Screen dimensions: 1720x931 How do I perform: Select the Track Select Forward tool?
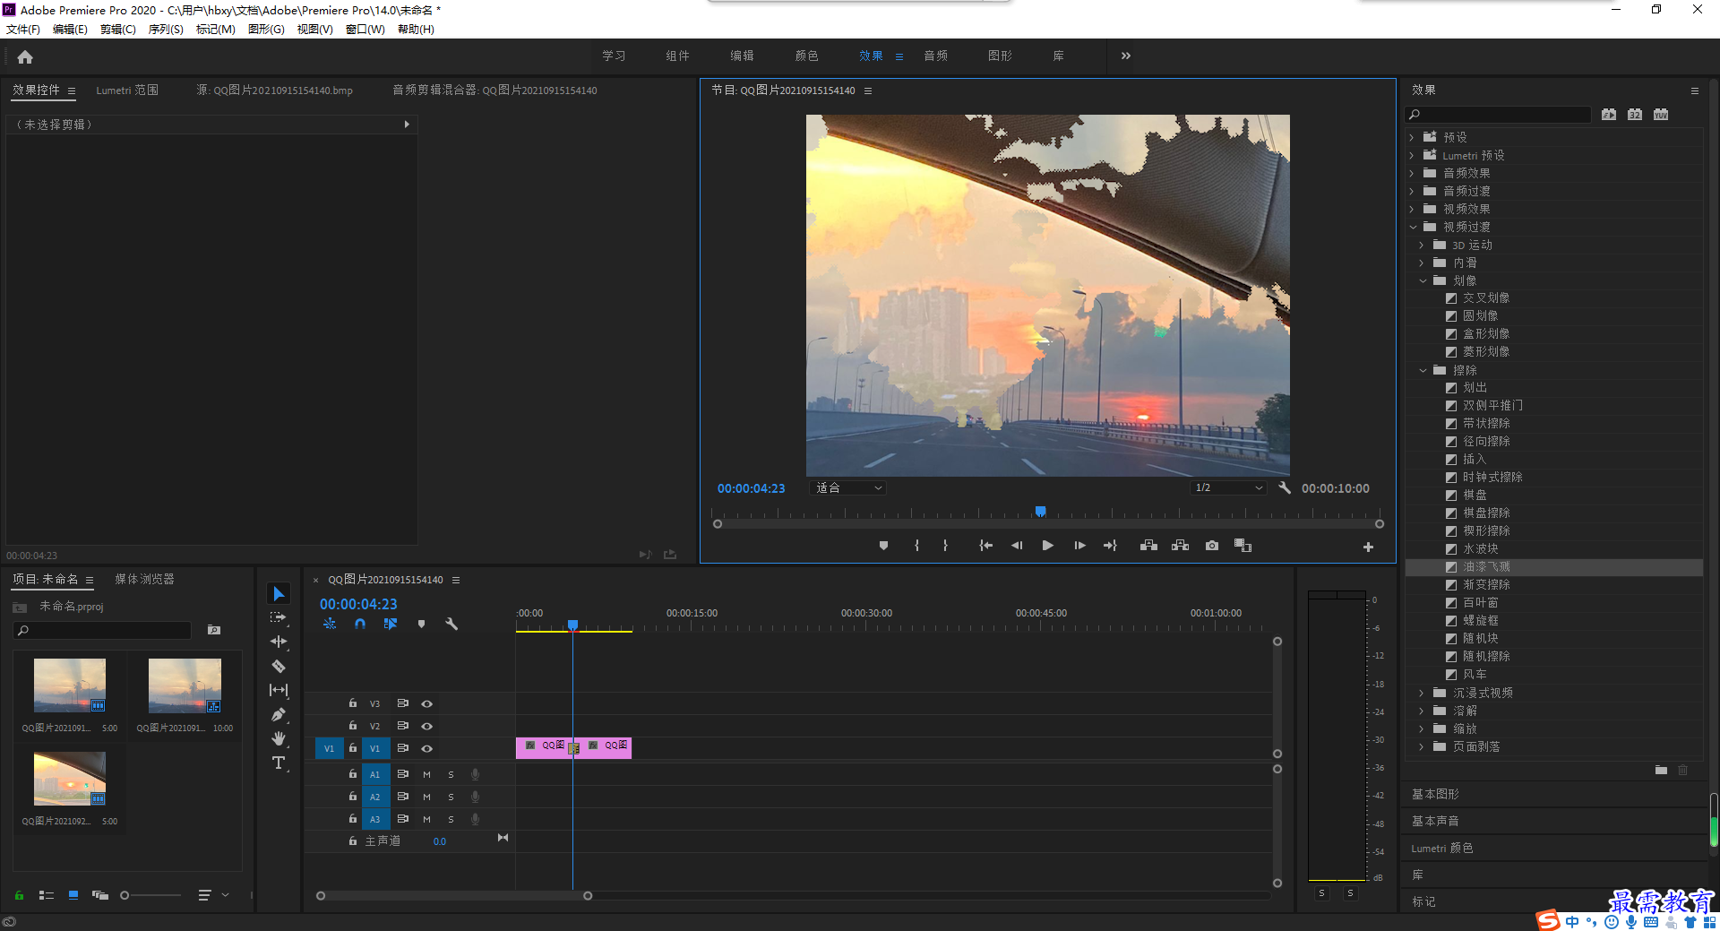point(279,617)
